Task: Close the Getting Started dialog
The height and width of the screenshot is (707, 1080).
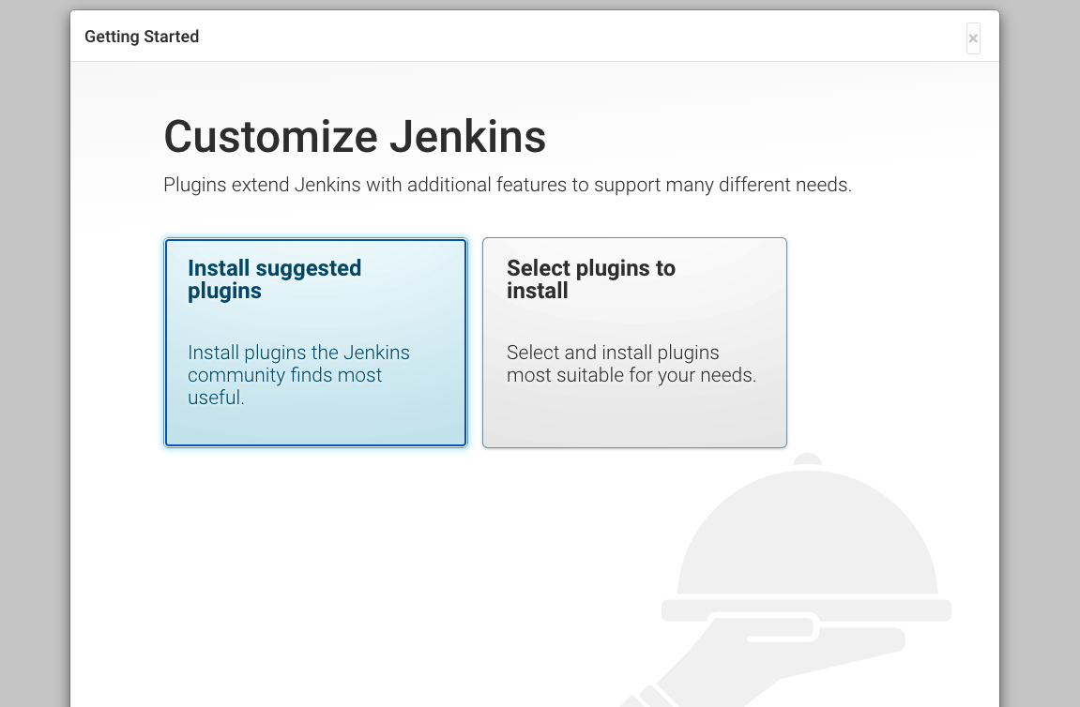Action: [x=972, y=38]
